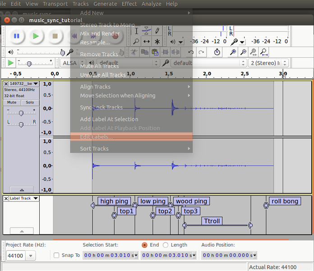Click the Selection Start time field
The width and height of the screenshot is (314, 271).
[x=111, y=255]
